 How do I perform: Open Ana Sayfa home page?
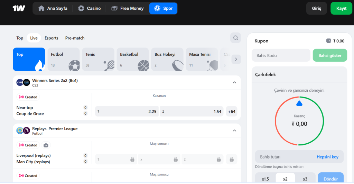click(x=53, y=8)
